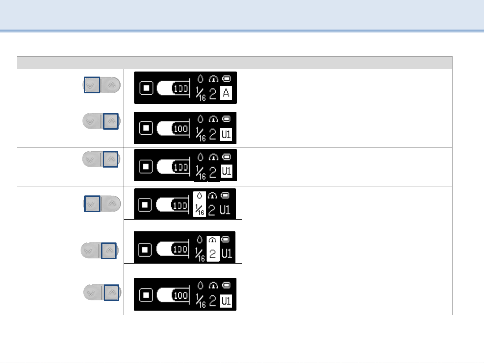Select the highlighted droplet 1/16 setting box
The image size is (484, 363).
[x=200, y=204]
